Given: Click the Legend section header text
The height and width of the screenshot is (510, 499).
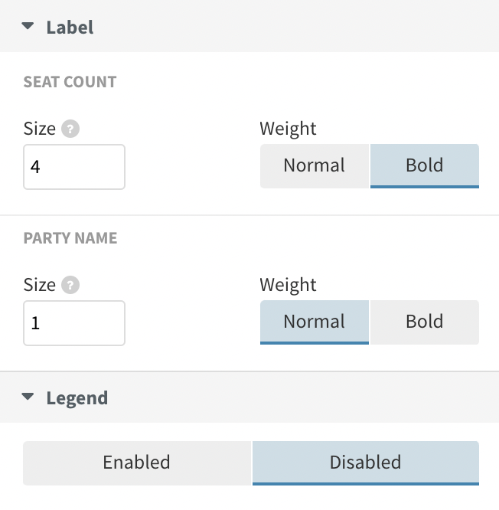Looking at the screenshot, I should pyautogui.click(x=77, y=397).
